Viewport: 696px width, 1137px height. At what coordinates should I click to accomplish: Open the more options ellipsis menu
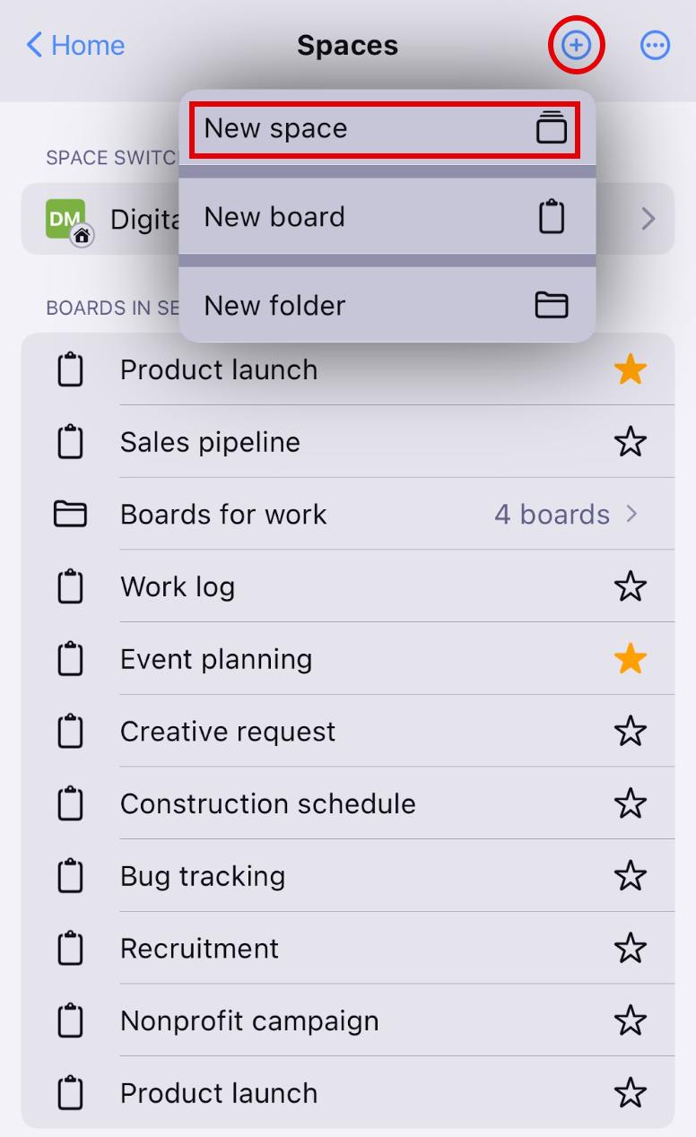pyautogui.click(x=656, y=45)
